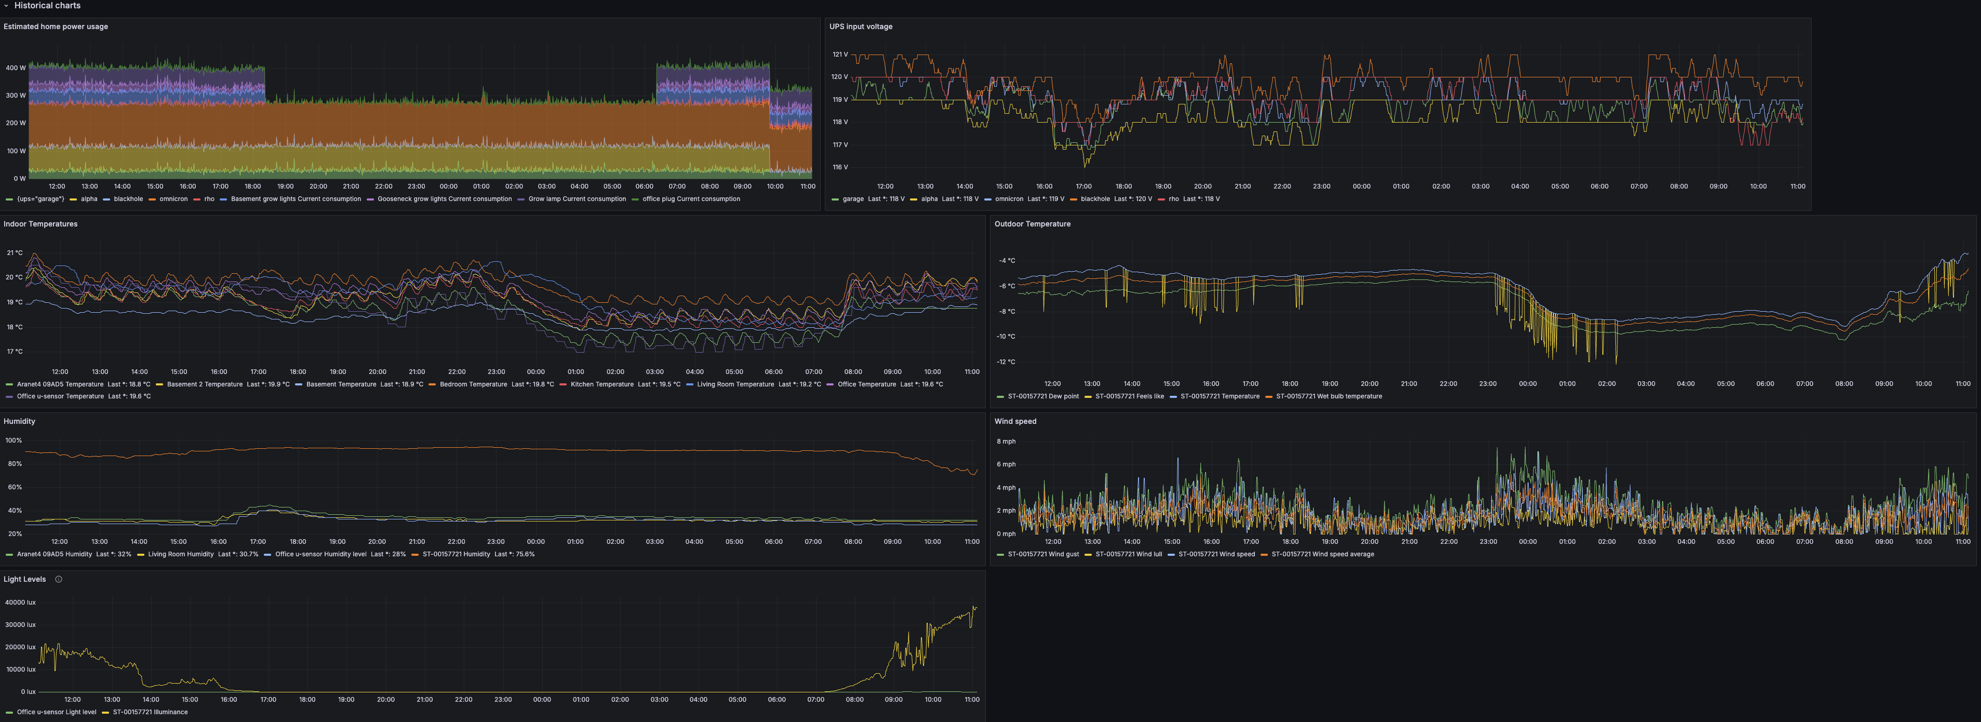Viewport: 1981px width, 722px height.
Task: Toggle garage series in UPS input voltage legend
Action: pos(853,199)
